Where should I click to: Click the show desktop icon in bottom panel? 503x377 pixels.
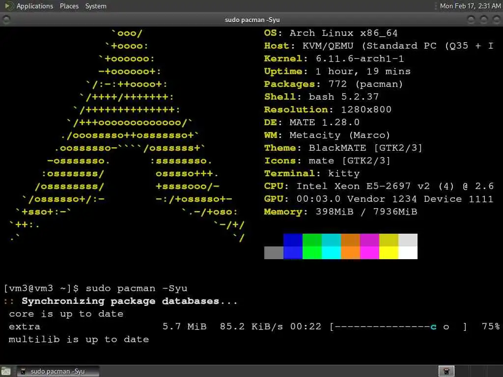pyautogui.click(x=6, y=372)
